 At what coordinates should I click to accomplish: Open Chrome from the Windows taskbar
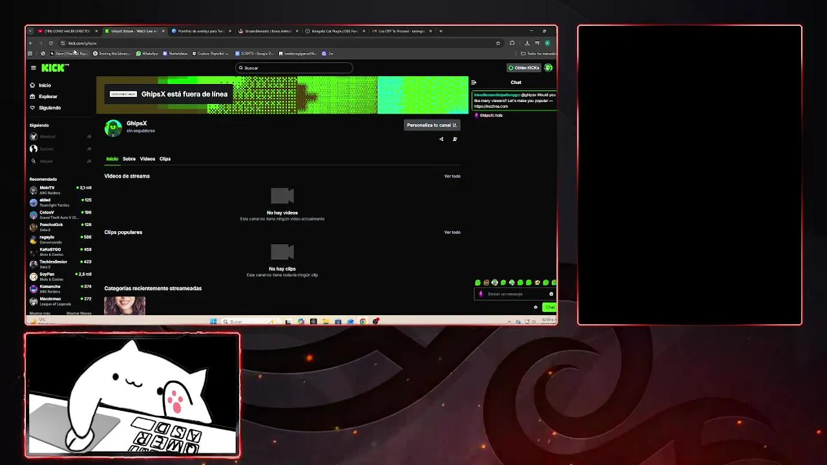tap(362, 322)
